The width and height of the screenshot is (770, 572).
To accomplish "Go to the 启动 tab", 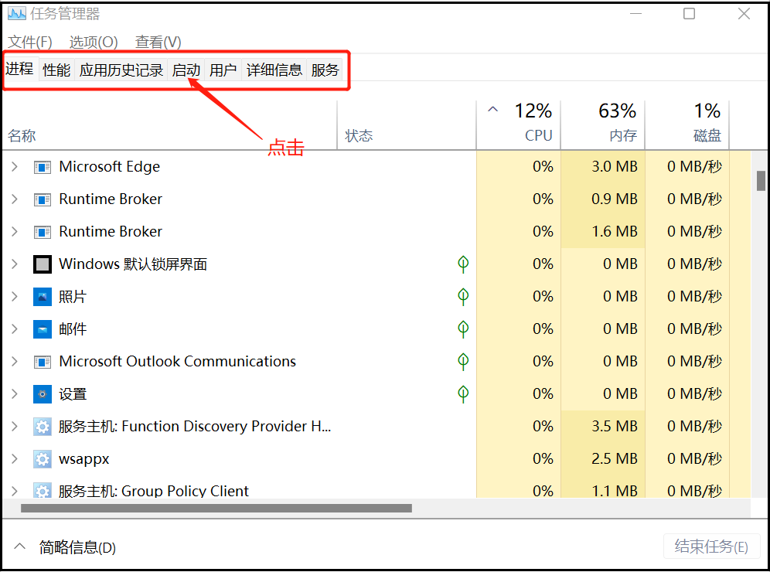I will pos(186,70).
